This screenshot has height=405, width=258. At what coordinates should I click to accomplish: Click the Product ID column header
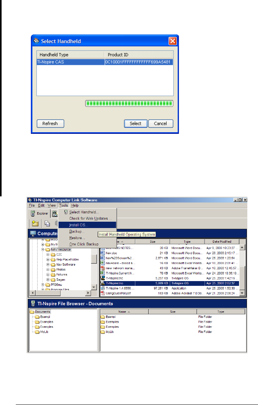[139, 55]
